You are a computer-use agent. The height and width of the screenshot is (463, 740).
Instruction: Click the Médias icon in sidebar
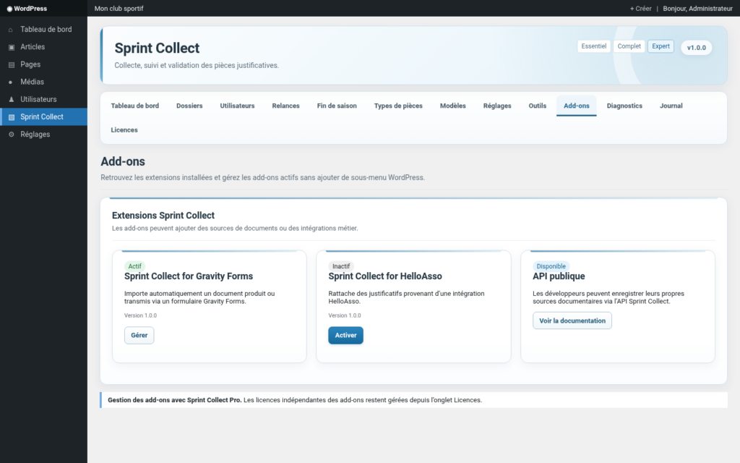point(11,82)
